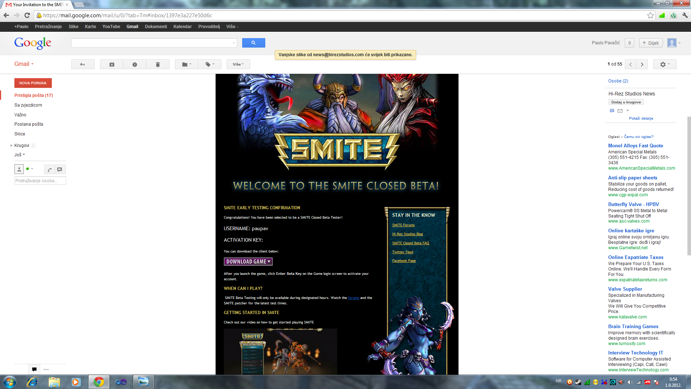Image resolution: width=691 pixels, height=389 pixels.
Task: Open the phone call icon in chat
Action: (x=50, y=169)
